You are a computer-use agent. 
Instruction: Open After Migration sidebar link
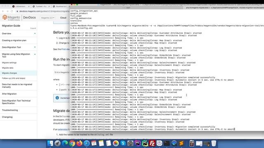point(9,94)
